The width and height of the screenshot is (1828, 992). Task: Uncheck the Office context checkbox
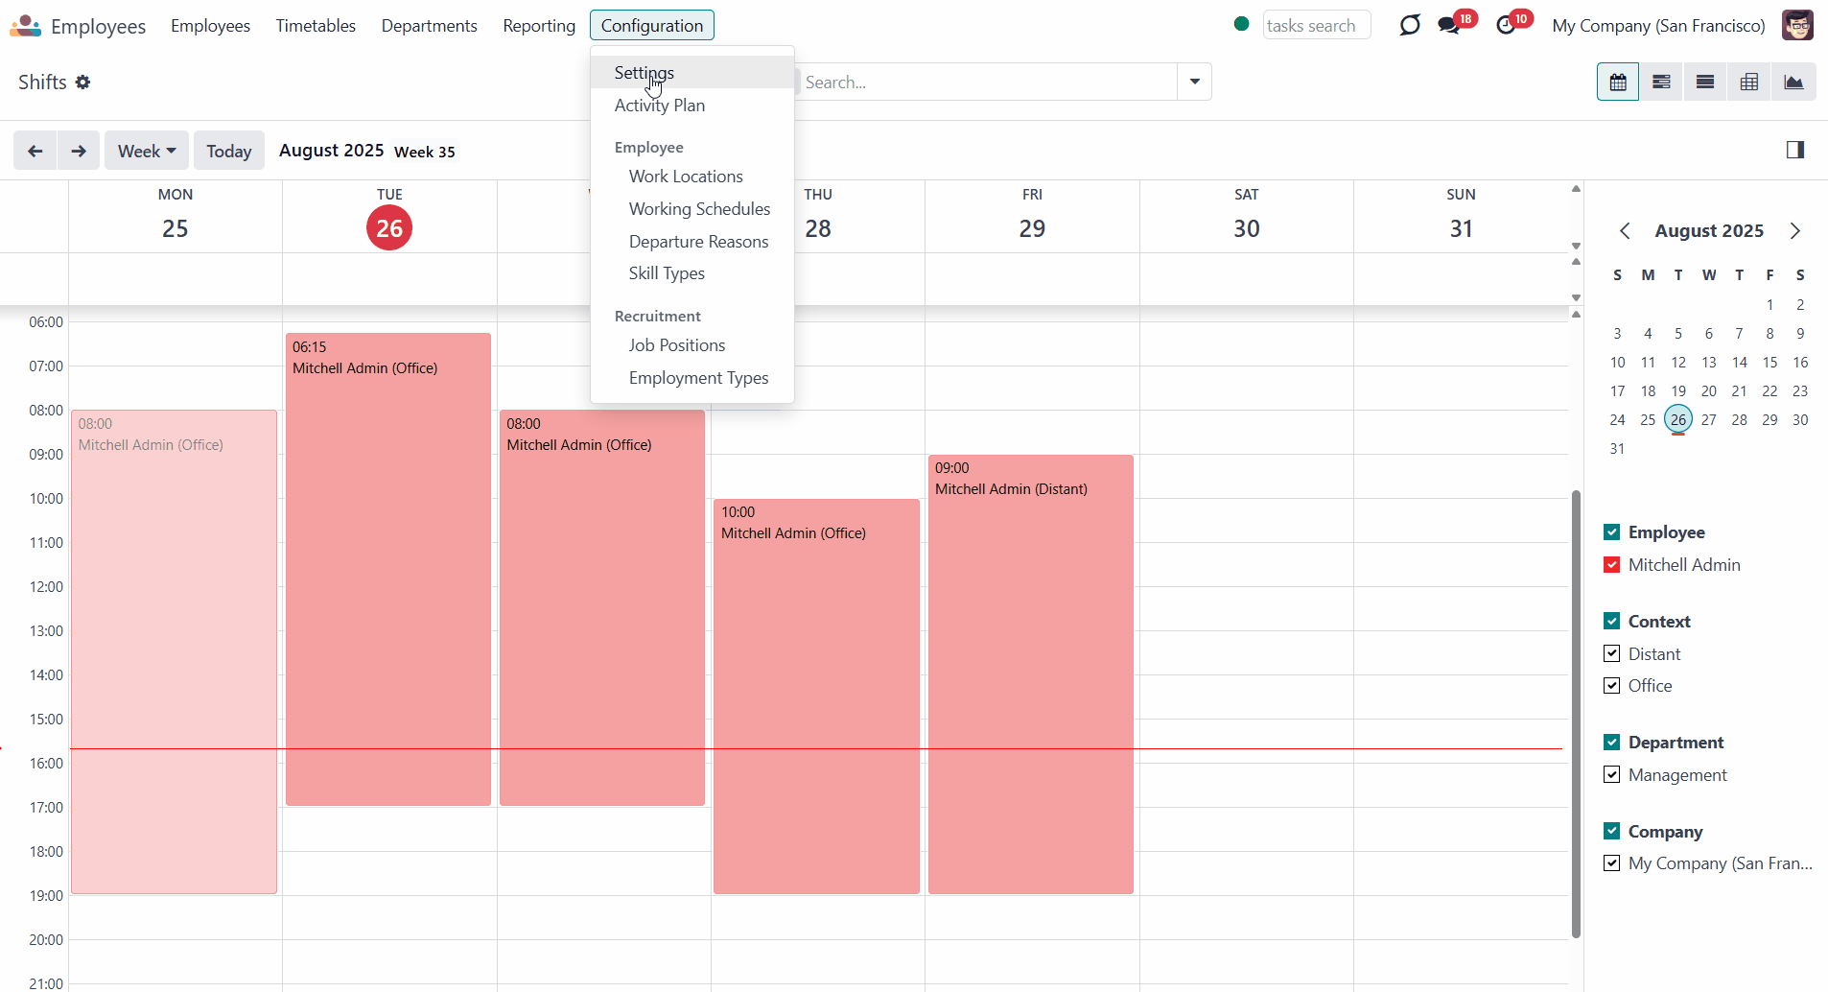coord(1612,686)
